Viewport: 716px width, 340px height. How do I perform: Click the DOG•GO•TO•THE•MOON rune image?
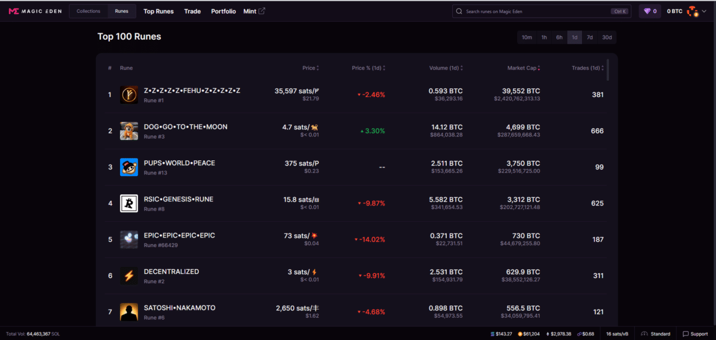point(129,131)
